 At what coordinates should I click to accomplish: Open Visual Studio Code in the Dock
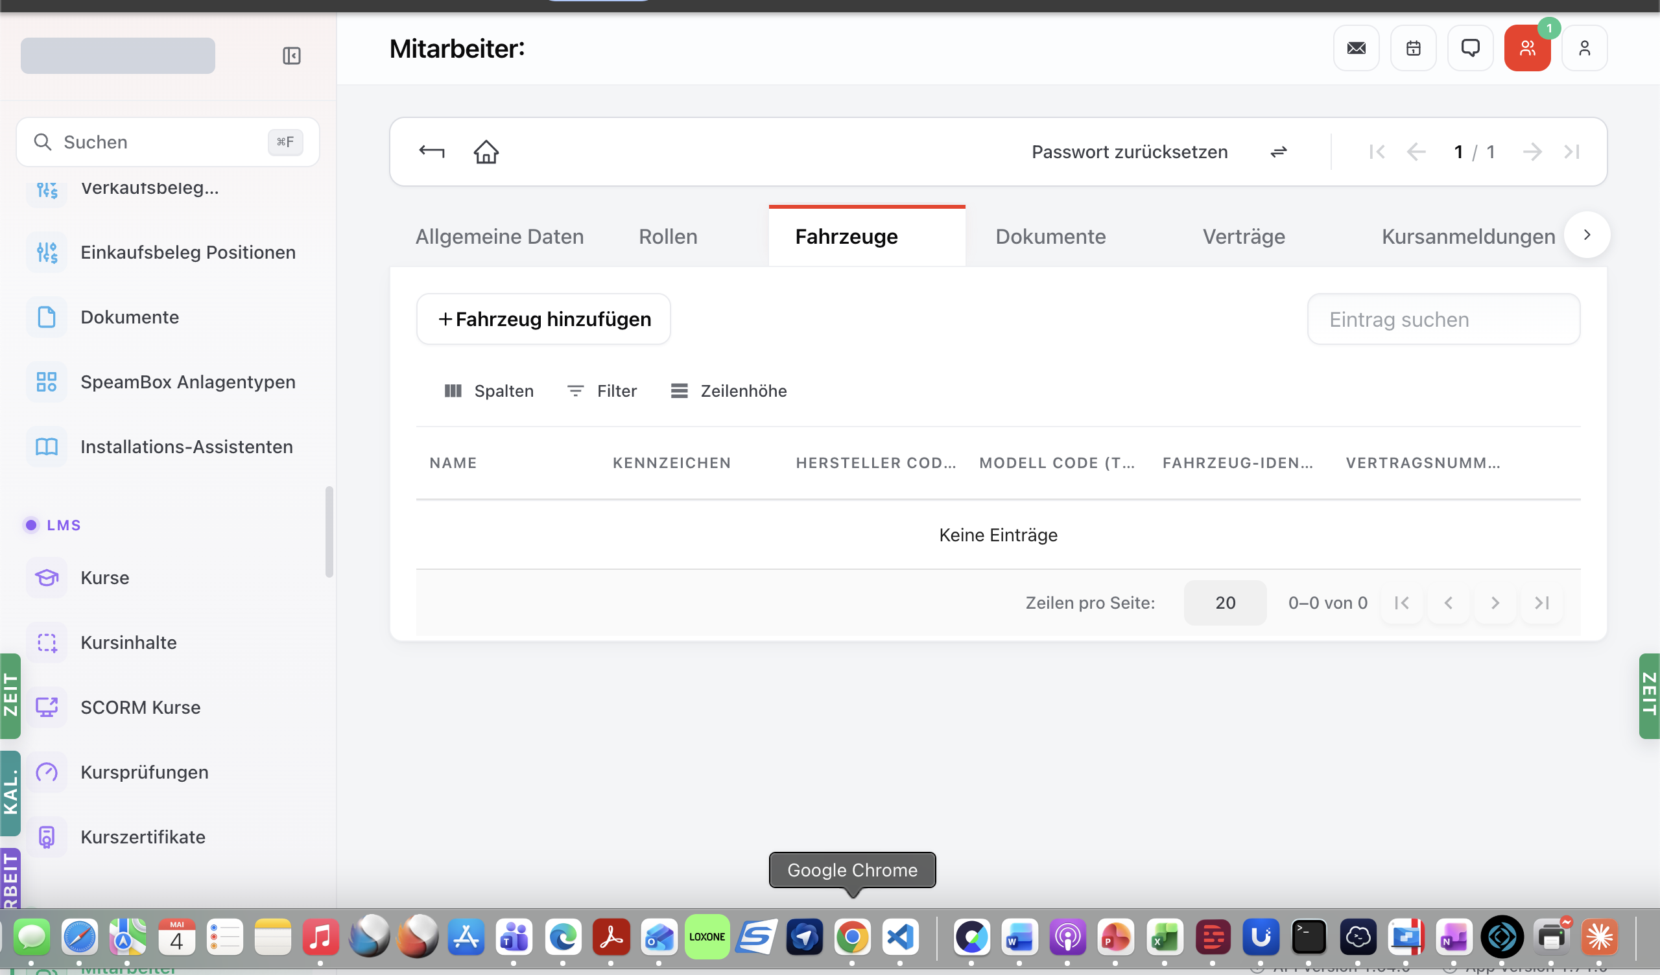pyautogui.click(x=901, y=936)
